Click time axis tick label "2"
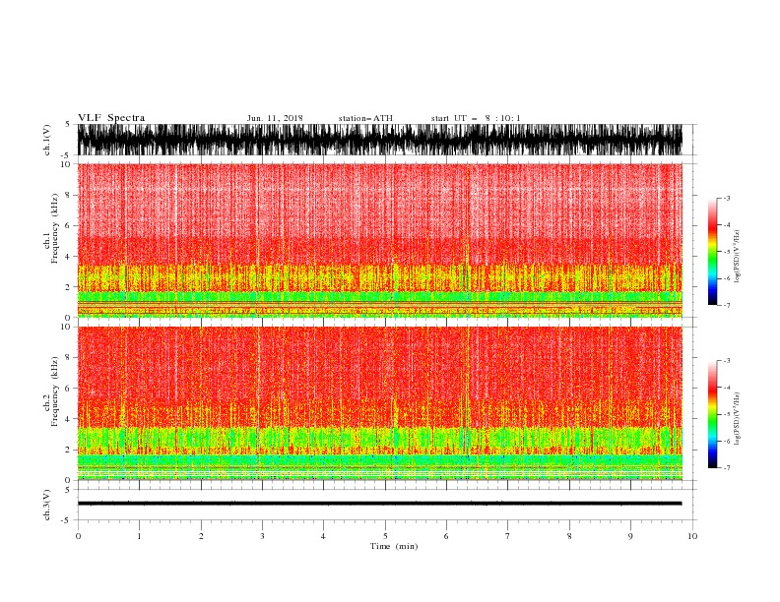This screenshot has width=780, height=602. click(201, 536)
